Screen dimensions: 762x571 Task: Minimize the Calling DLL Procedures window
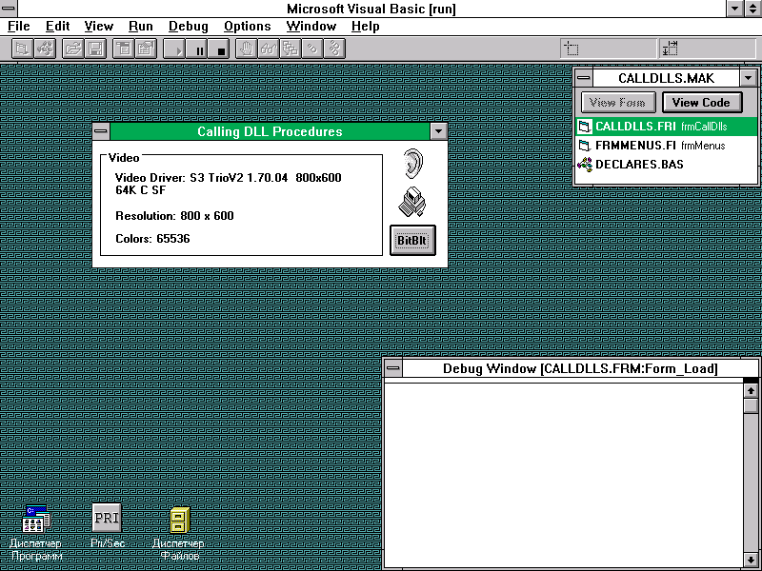(438, 131)
